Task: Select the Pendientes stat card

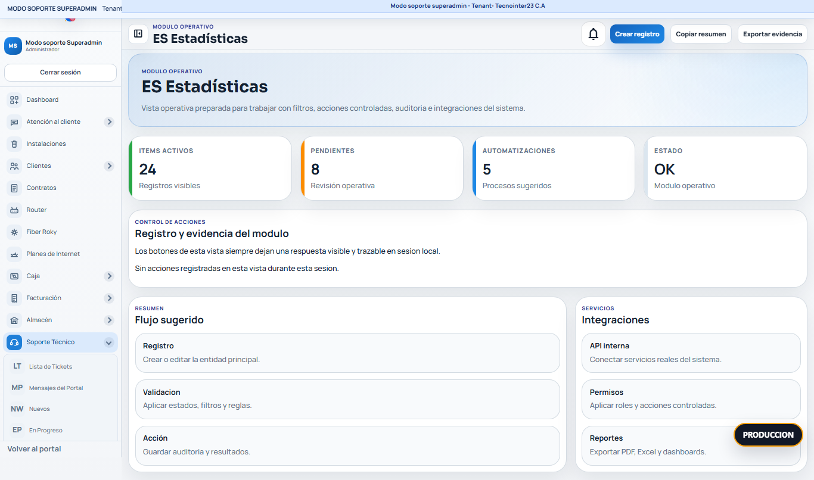Action: 381,169
